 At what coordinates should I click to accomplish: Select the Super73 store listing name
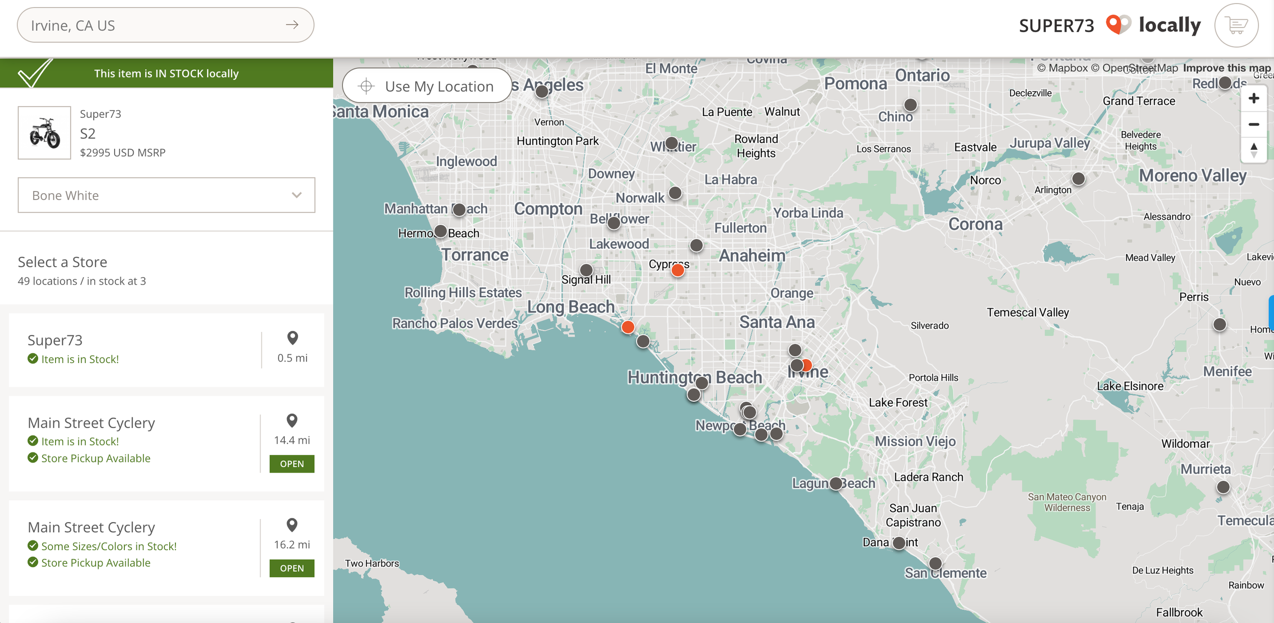click(55, 340)
